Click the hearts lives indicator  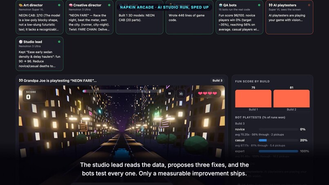pos(207,94)
